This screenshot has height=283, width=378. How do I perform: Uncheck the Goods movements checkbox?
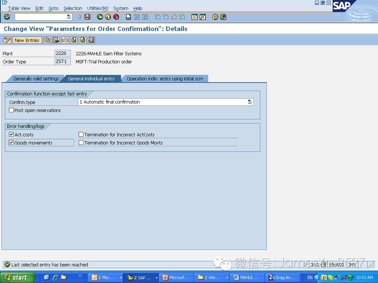pyautogui.click(x=11, y=143)
